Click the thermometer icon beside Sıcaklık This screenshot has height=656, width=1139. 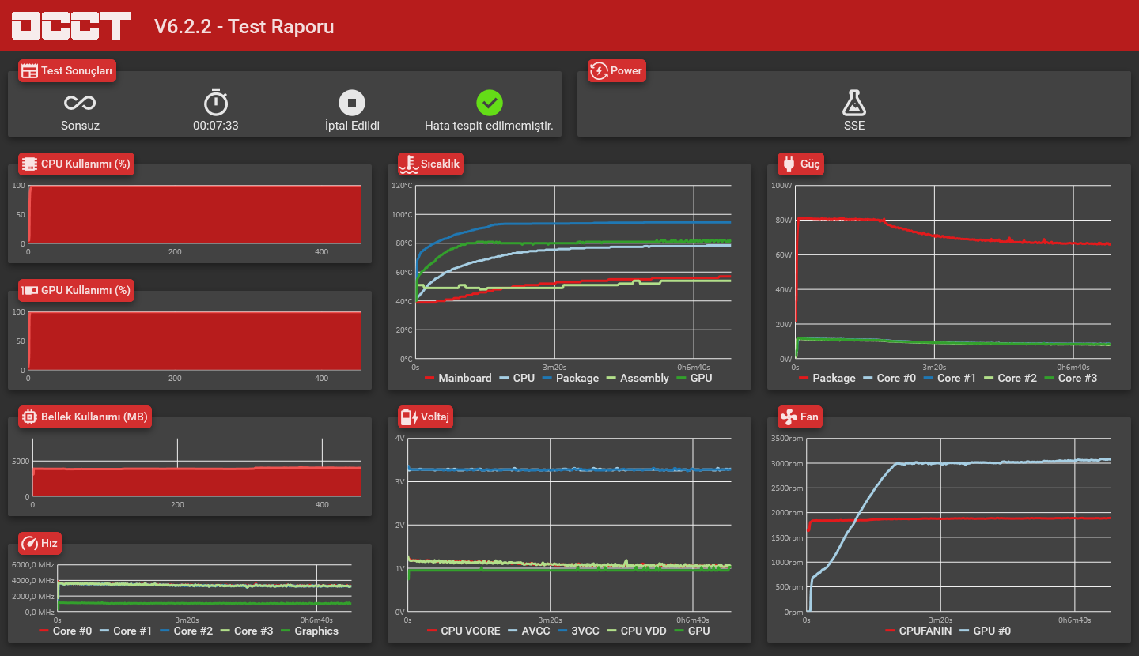tap(409, 164)
